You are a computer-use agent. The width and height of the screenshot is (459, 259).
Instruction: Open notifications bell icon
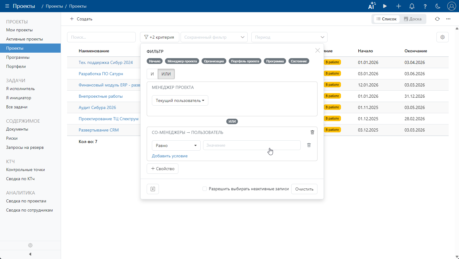pyautogui.click(x=412, y=6)
